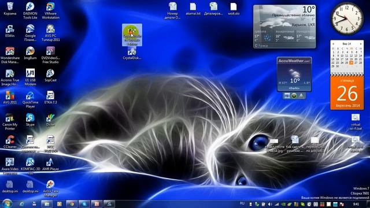Image resolution: width=370 pixels, height=208 pixels.
Task: Launch AVG PC Tuneup 2011
Action: 50,33
